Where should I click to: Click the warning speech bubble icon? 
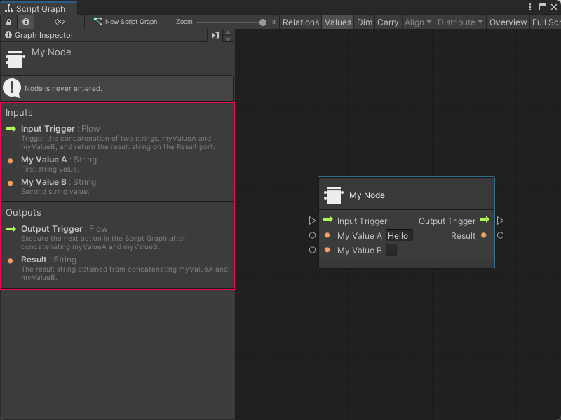[11, 87]
